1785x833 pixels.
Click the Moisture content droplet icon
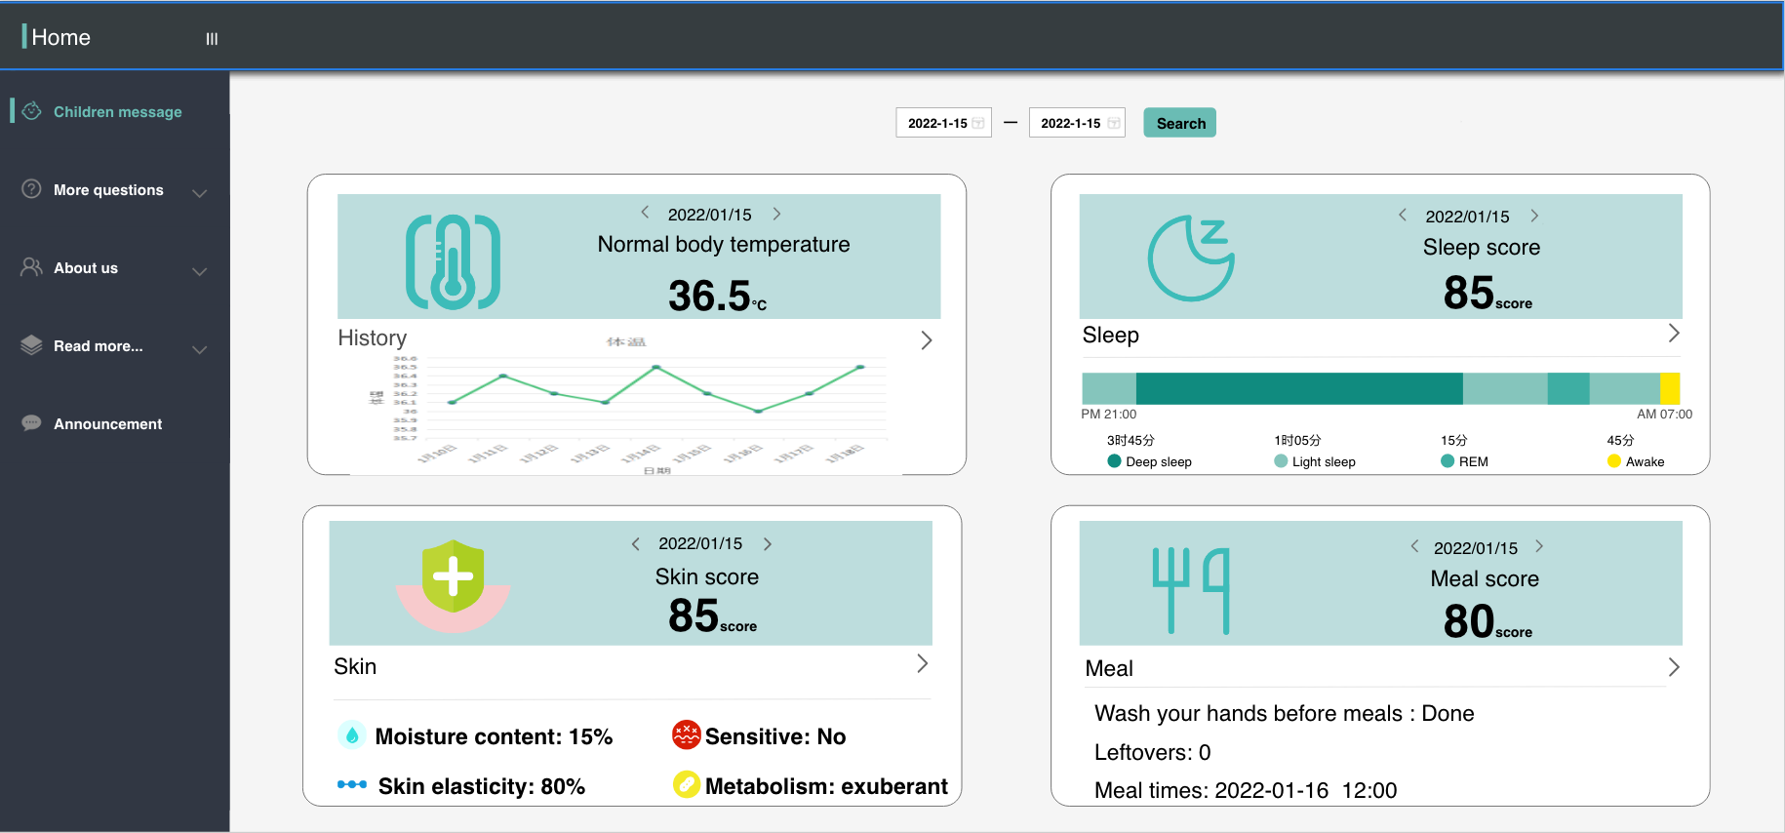(x=352, y=735)
